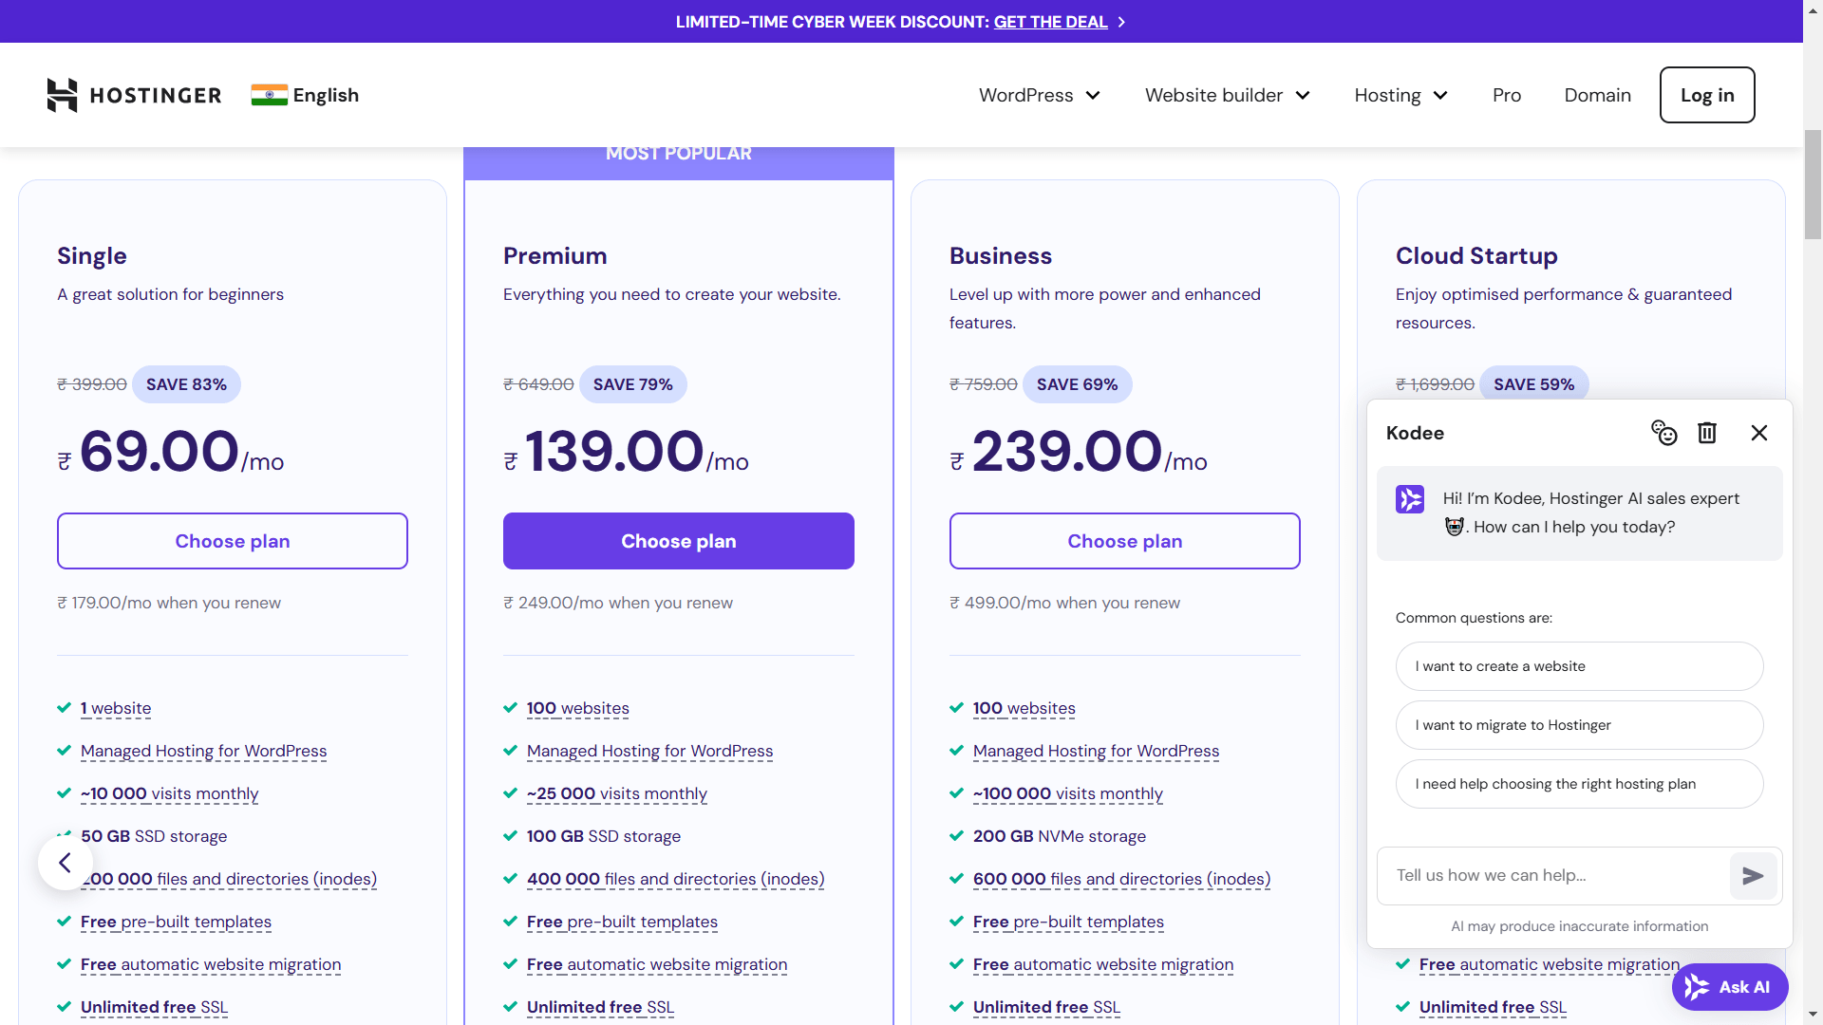The height and width of the screenshot is (1025, 1823).
Task: Click the left carousel arrow button
Action: pos(65,863)
